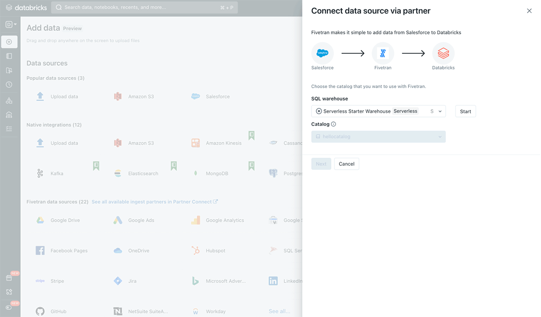Open the New (plus) sidebar icon
The width and height of the screenshot is (541, 317).
click(x=9, y=42)
